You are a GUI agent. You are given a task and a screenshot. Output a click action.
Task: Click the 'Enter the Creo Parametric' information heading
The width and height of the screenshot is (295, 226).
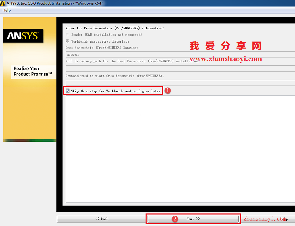point(115,28)
